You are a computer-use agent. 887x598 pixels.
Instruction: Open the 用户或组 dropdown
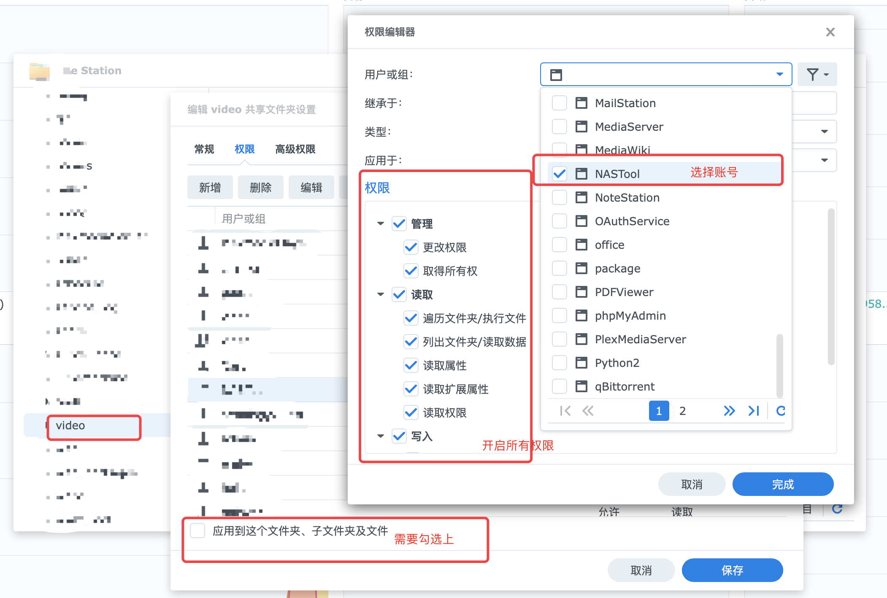779,75
